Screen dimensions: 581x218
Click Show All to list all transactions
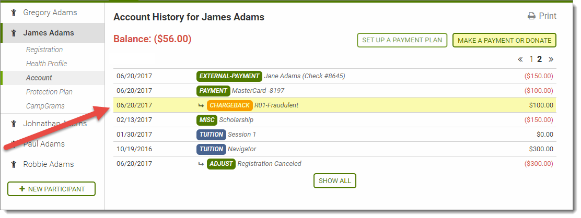[334, 181]
